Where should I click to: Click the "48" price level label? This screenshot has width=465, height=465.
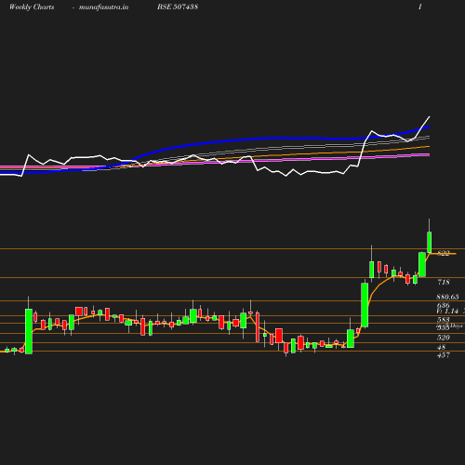(441, 347)
